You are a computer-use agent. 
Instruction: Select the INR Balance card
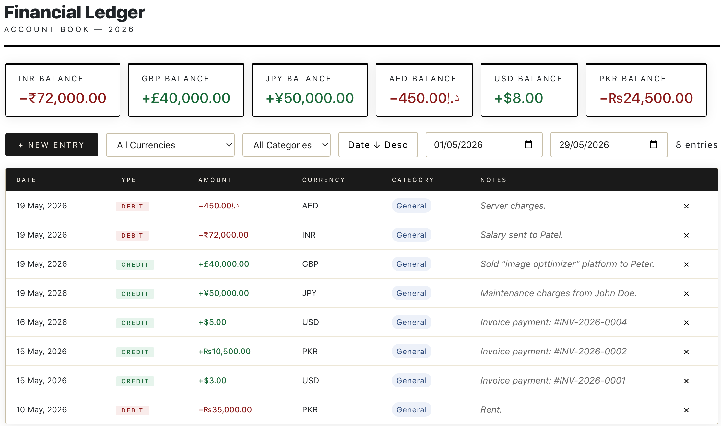tap(63, 90)
